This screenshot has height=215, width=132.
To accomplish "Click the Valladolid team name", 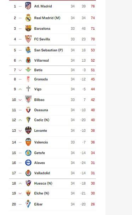I will point(42,173).
